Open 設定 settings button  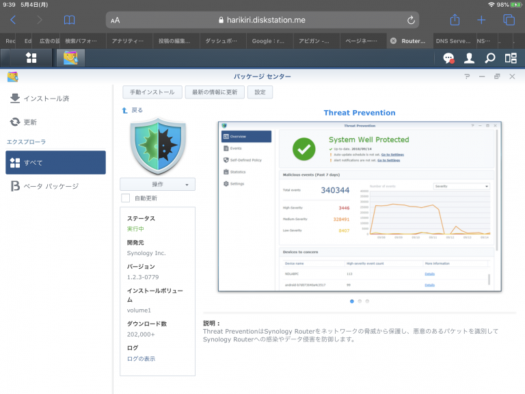260,92
